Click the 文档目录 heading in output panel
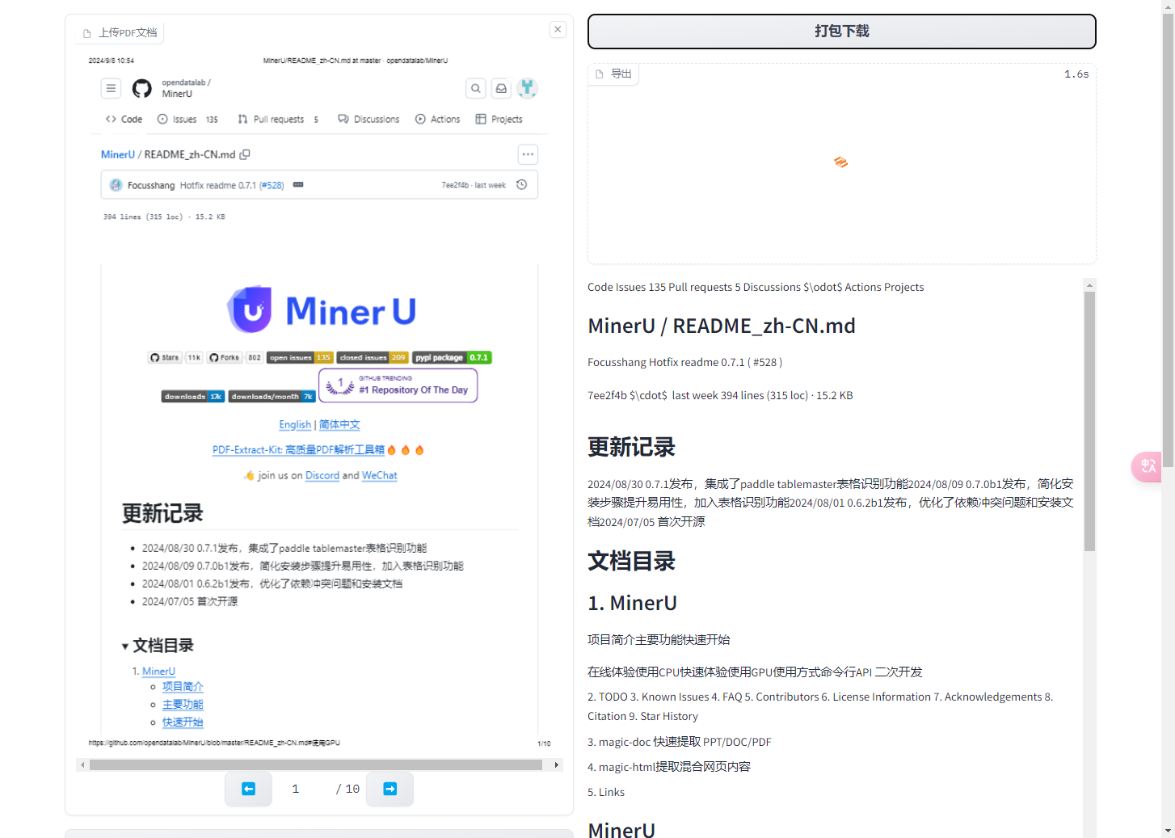Viewport: 1175px width, 838px height. 631,562
